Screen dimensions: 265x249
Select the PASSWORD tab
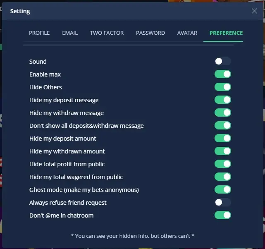pyautogui.click(x=150, y=33)
